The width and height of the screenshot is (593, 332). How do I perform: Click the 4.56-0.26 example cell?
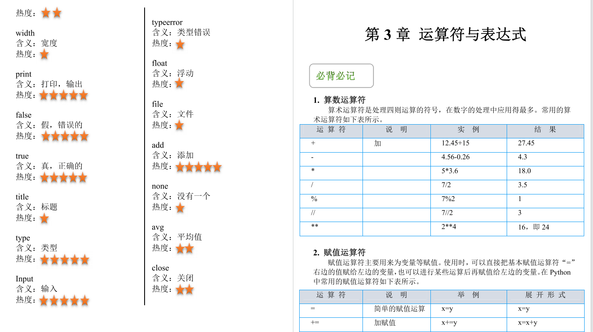coord(469,159)
